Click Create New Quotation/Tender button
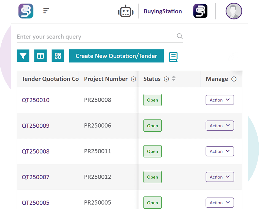The image size is (259, 209). (x=116, y=56)
